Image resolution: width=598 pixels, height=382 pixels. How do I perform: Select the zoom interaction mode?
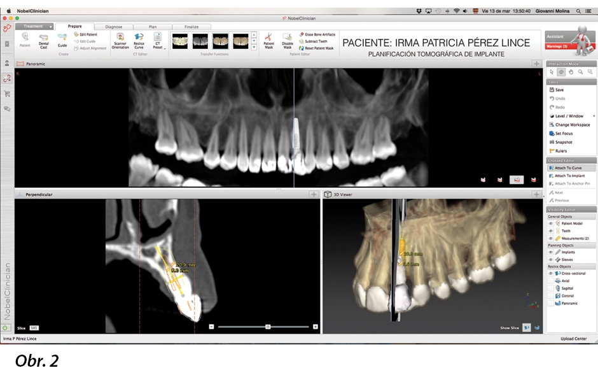coord(580,72)
